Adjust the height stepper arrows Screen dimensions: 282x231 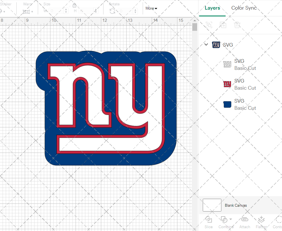96,11
